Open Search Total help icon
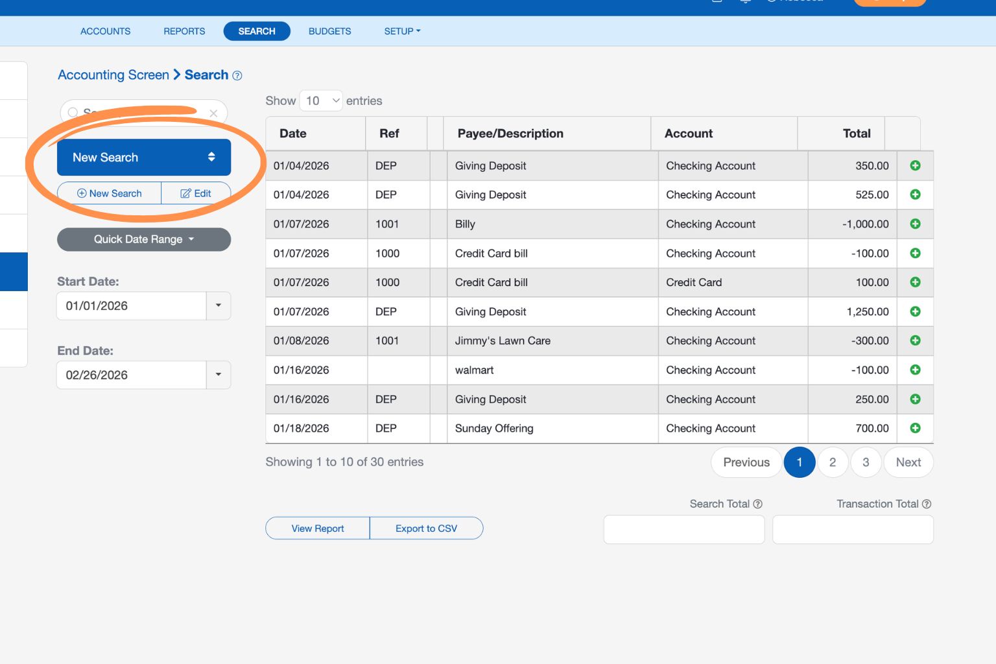The height and width of the screenshot is (664, 996). tap(757, 504)
